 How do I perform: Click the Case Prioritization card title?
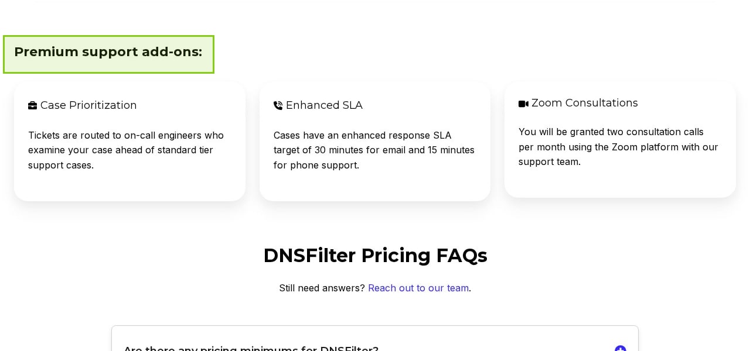(x=88, y=105)
